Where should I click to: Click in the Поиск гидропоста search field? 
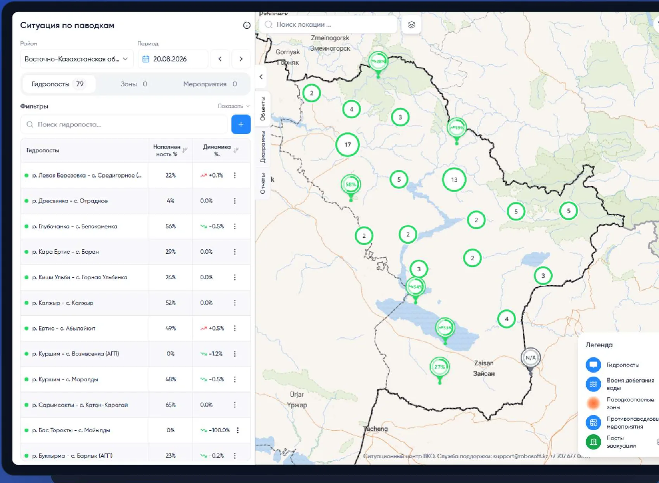pos(124,125)
